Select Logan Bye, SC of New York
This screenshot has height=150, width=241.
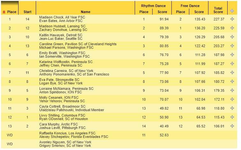(61, 83)
